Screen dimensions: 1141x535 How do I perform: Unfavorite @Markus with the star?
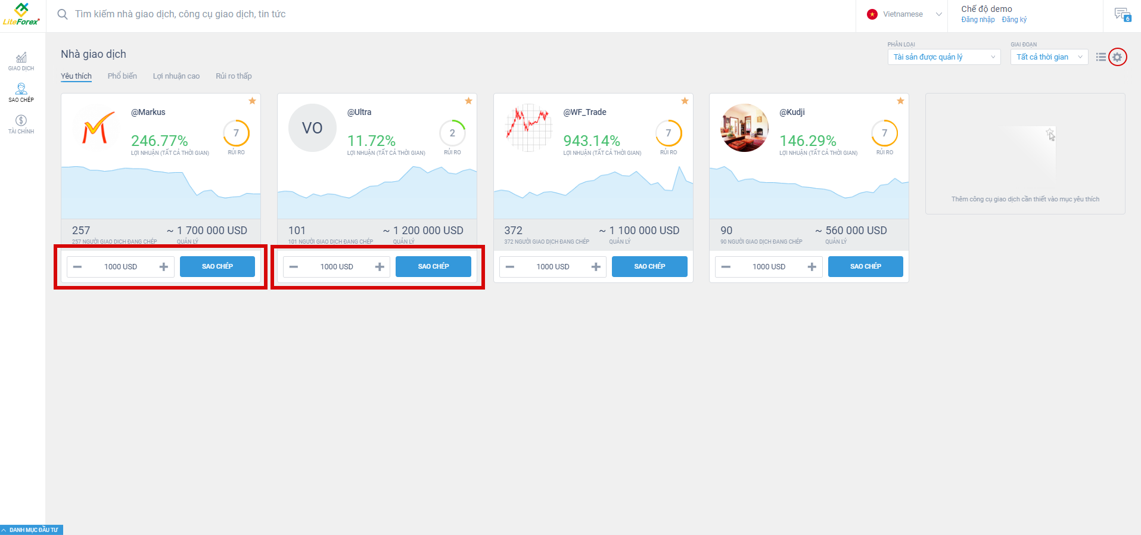253,101
